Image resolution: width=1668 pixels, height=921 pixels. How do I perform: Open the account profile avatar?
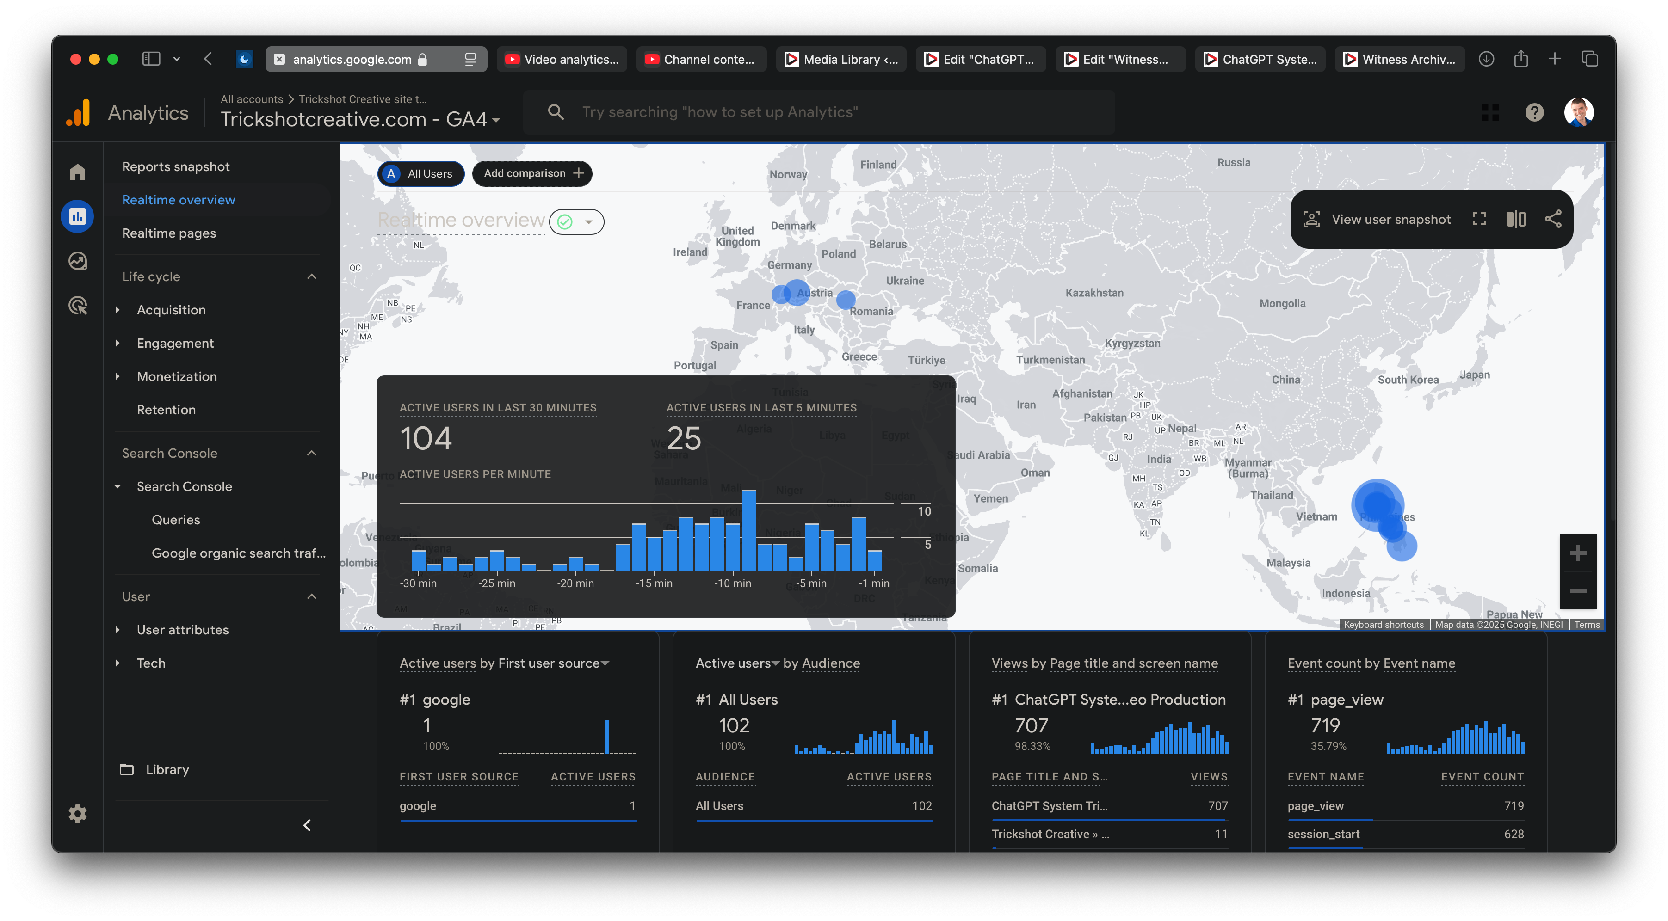tap(1579, 113)
